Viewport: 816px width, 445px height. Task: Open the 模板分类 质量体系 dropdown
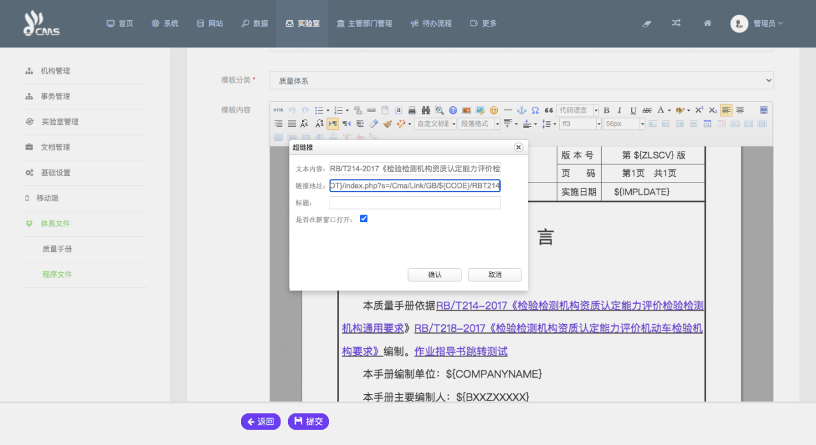[x=521, y=81]
